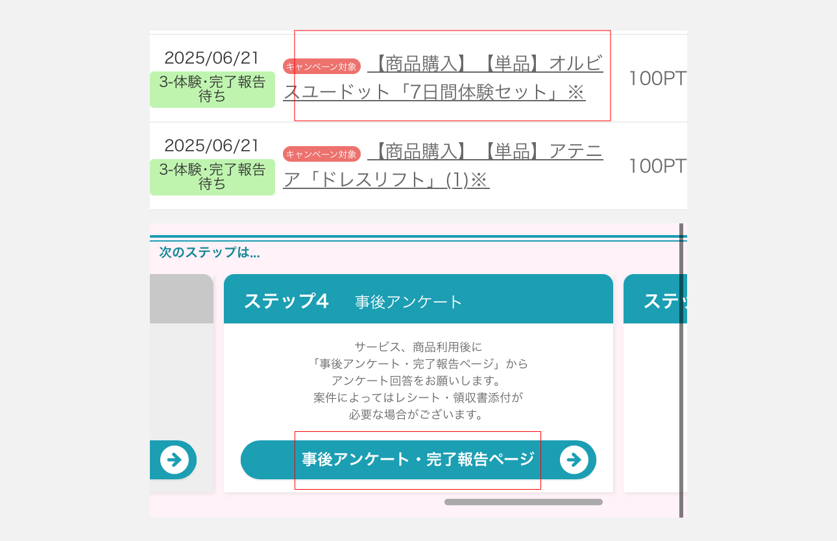Image resolution: width=837 pixels, height=541 pixels.
Task: Click the 100PT value on the オルビス row
Action: 657,79
